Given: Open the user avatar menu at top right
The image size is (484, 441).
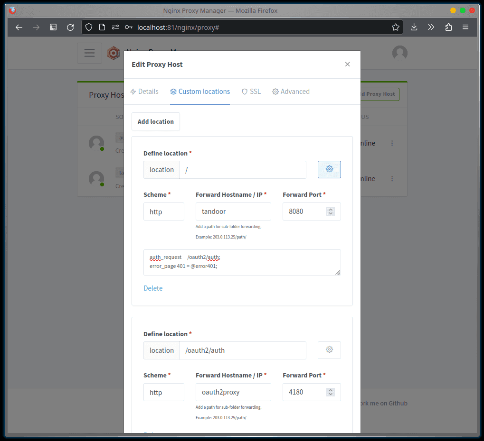Looking at the screenshot, I should click(399, 53).
